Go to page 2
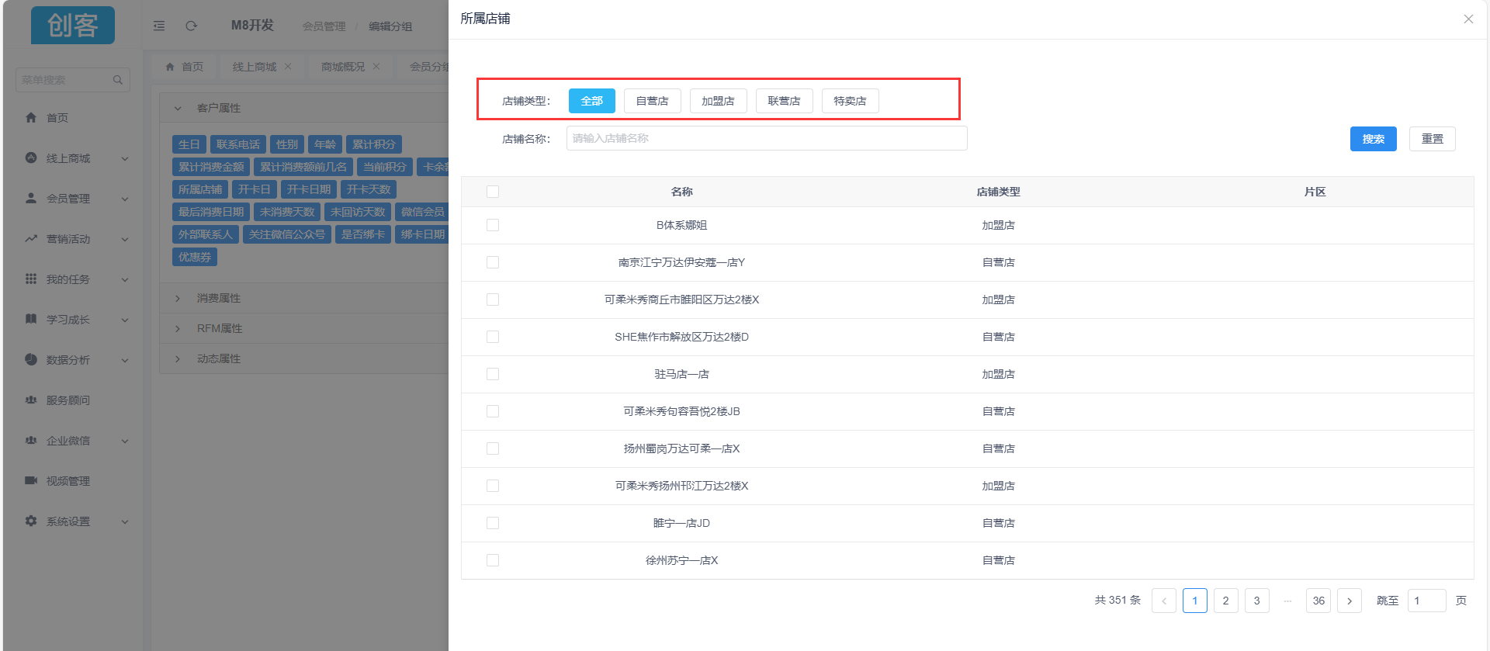 click(x=1226, y=601)
